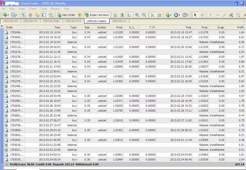Close the terminal panel with X
Image resolution: width=246 pixels, height=170 pixels.
coord(2,26)
